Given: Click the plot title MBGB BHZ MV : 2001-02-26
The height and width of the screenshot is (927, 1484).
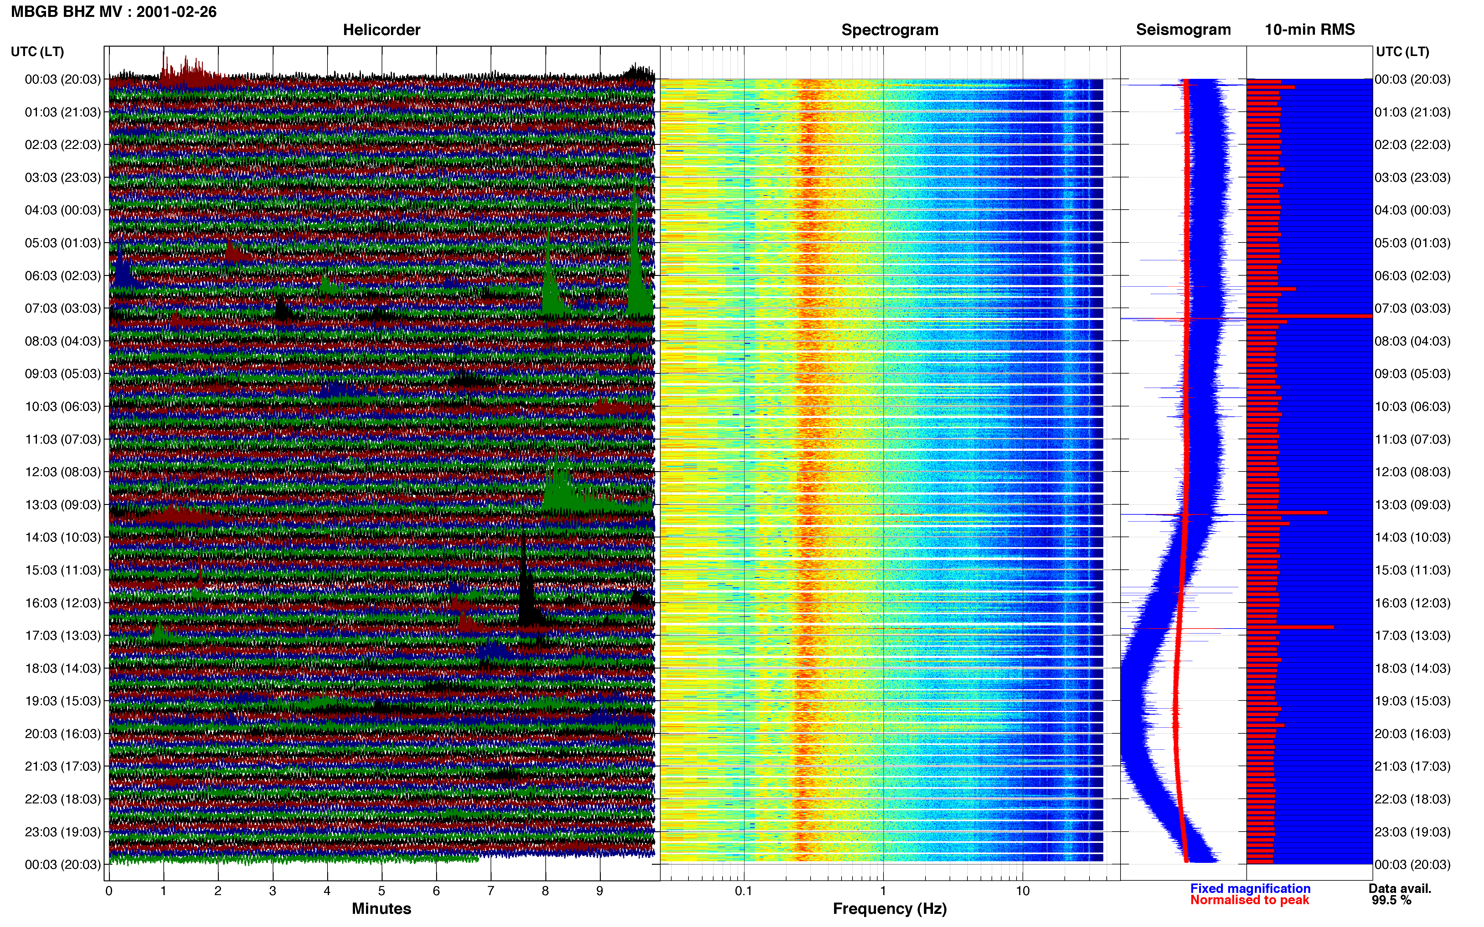Looking at the screenshot, I should pyautogui.click(x=114, y=12).
